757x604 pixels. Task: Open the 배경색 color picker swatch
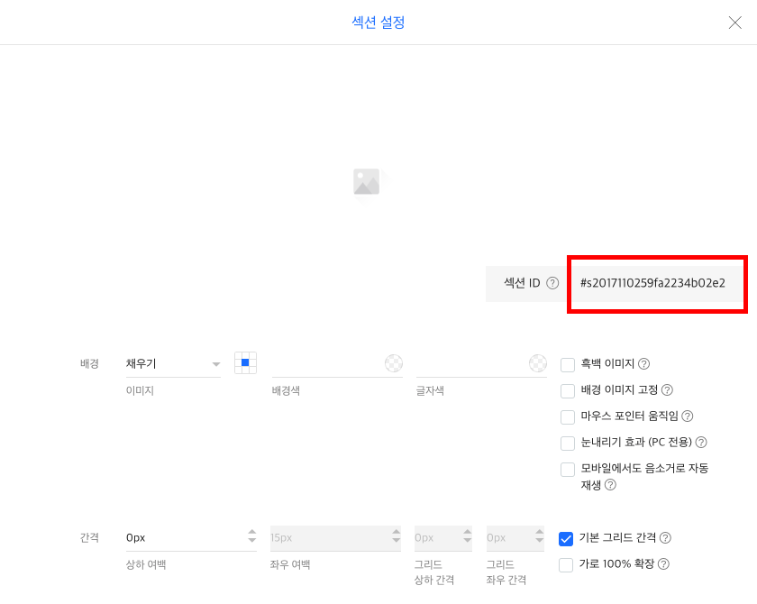coord(394,363)
